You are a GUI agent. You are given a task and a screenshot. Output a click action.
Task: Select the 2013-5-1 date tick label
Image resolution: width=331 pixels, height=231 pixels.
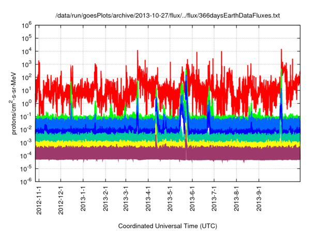click(170, 199)
